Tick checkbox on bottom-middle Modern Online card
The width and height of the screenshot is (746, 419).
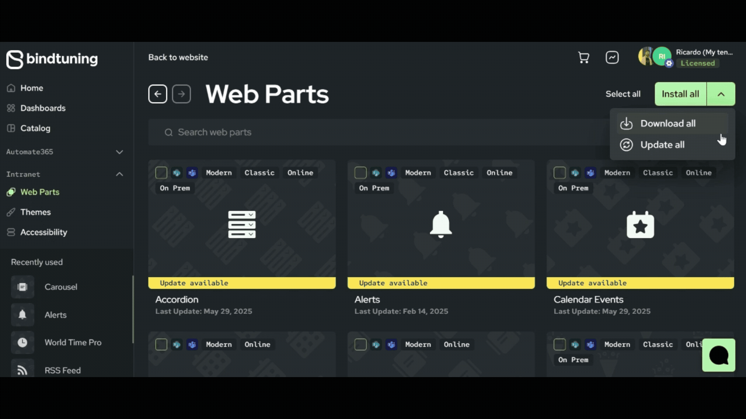coord(361,344)
